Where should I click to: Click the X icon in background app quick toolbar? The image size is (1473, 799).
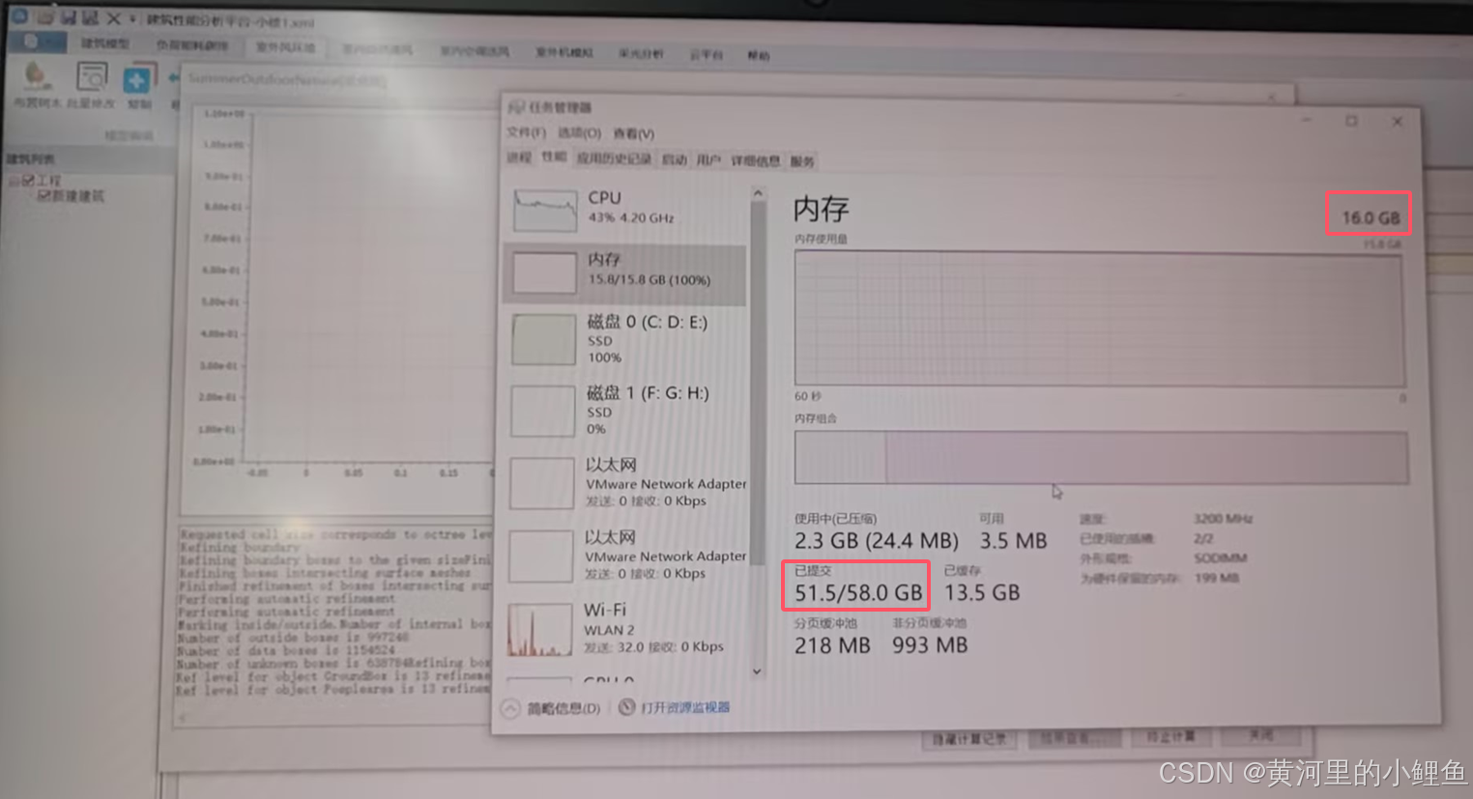pos(113,18)
